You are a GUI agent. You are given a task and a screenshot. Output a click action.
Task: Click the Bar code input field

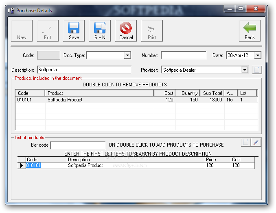coord(78,145)
